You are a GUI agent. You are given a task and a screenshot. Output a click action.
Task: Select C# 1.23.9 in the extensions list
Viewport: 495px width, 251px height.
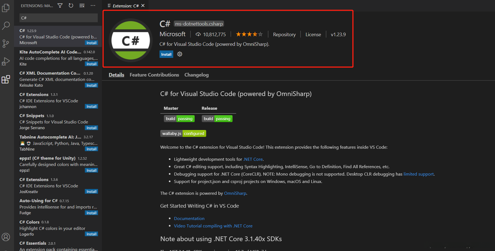tap(58, 36)
